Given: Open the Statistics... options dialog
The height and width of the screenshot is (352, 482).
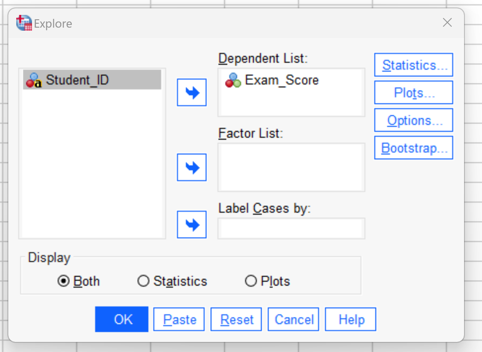Looking at the screenshot, I should pyautogui.click(x=414, y=65).
